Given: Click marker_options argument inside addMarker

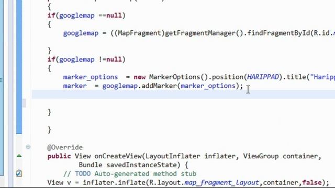Looking at the screenshot, I should click(x=208, y=86).
